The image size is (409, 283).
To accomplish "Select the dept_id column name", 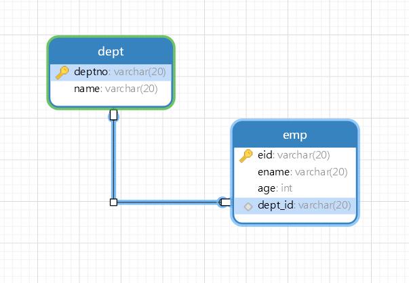I will coord(275,205).
